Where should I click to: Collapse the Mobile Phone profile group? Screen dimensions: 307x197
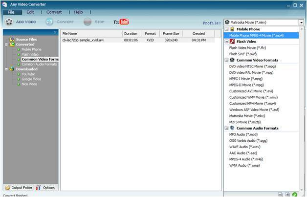(226, 29)
